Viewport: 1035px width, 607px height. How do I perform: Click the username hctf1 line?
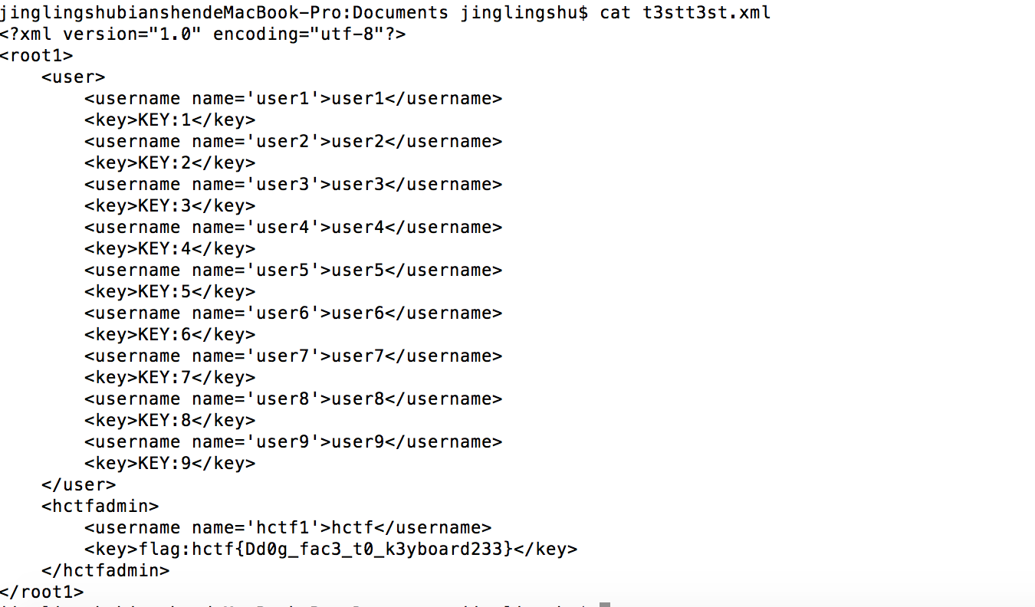click(288, 528)
